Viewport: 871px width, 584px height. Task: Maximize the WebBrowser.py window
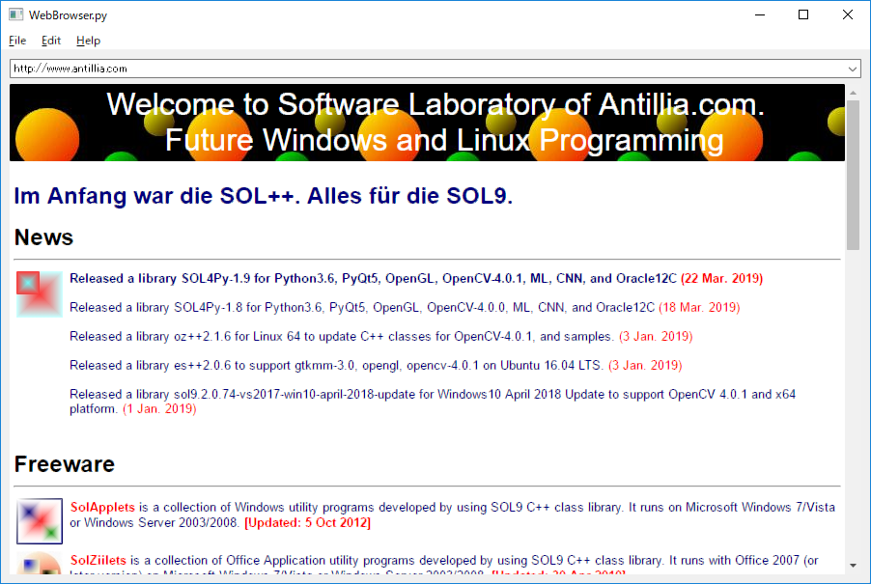pyautogui.click(x=803, y=15)
